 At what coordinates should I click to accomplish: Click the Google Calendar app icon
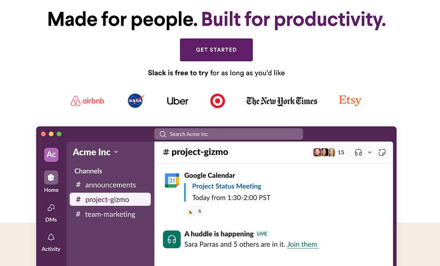pyautogui.click(x=172, y=181)
